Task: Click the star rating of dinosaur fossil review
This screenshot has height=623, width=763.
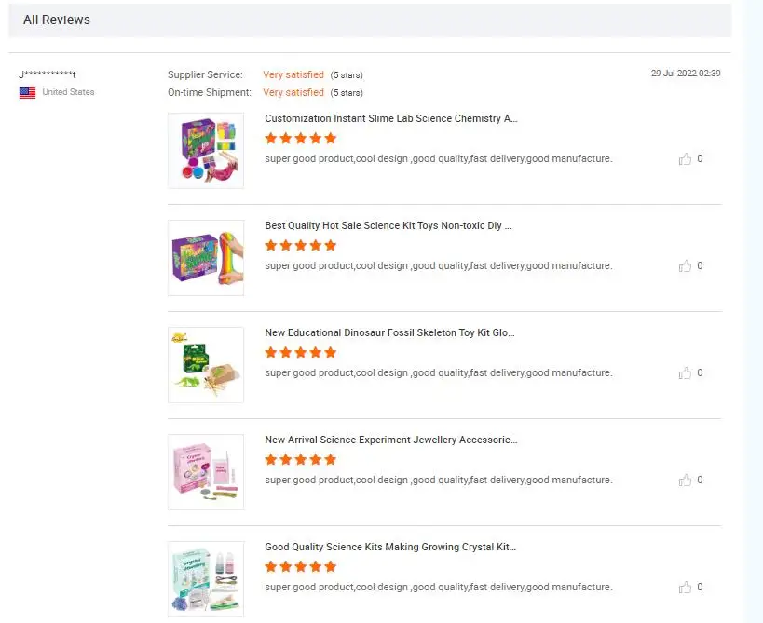Action: [x=300, y=353]
